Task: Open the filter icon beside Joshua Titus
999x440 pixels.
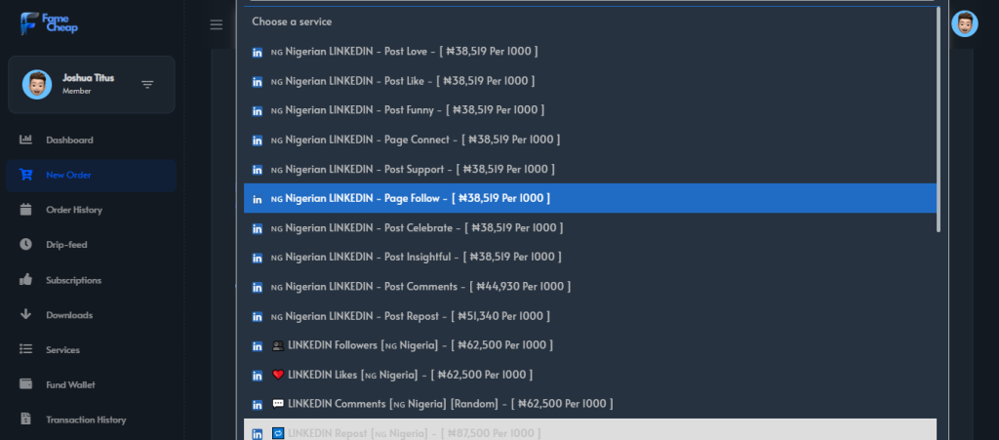Action: [147, 85]
